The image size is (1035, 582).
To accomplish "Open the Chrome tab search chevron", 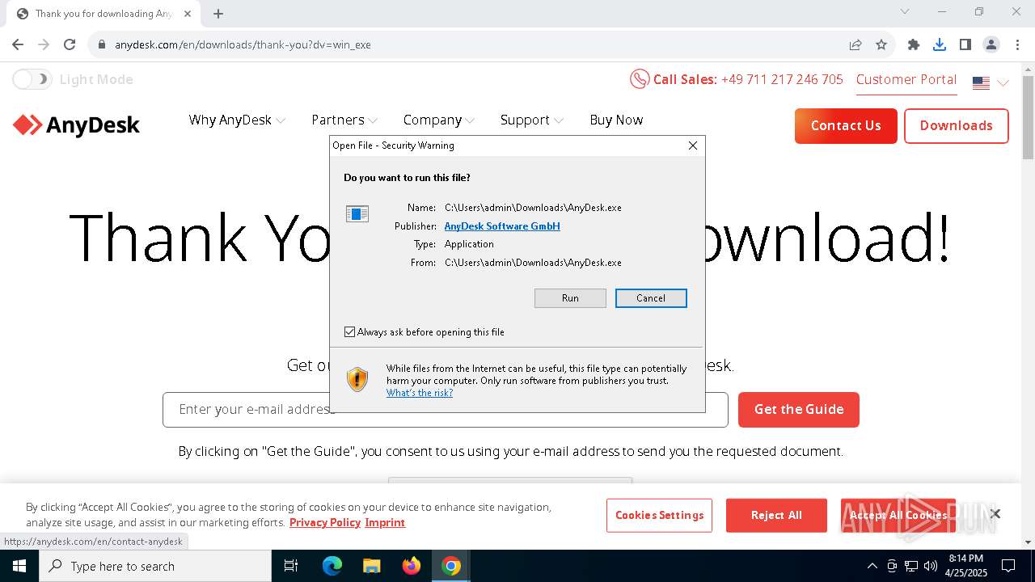I will pos(905,11).
